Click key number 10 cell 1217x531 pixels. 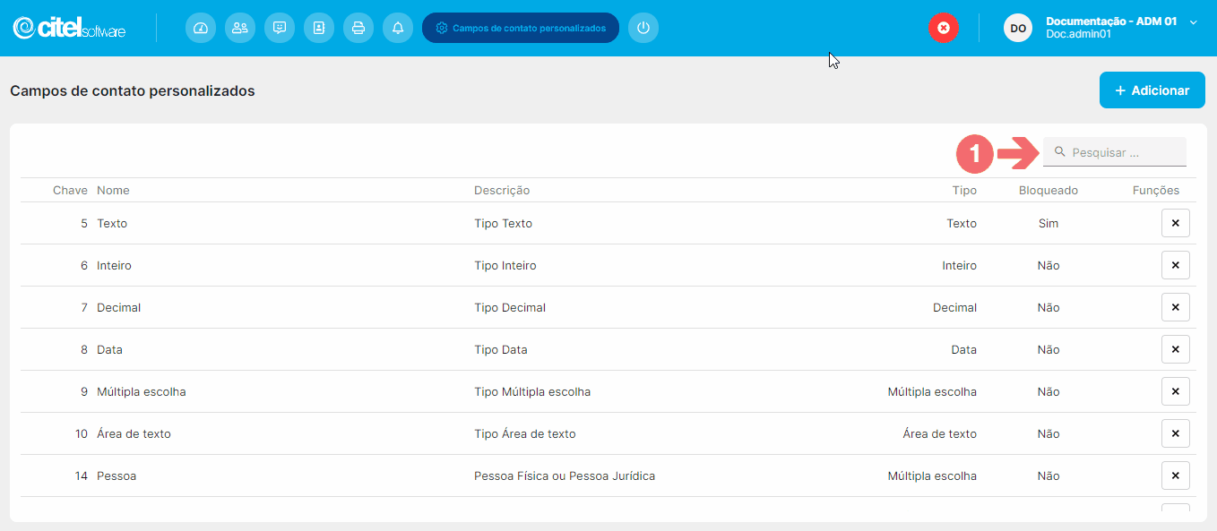[x=81, y=433]
